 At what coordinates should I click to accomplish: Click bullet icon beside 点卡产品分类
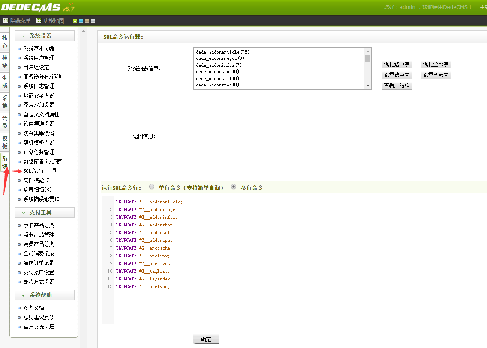pos(19,226)
